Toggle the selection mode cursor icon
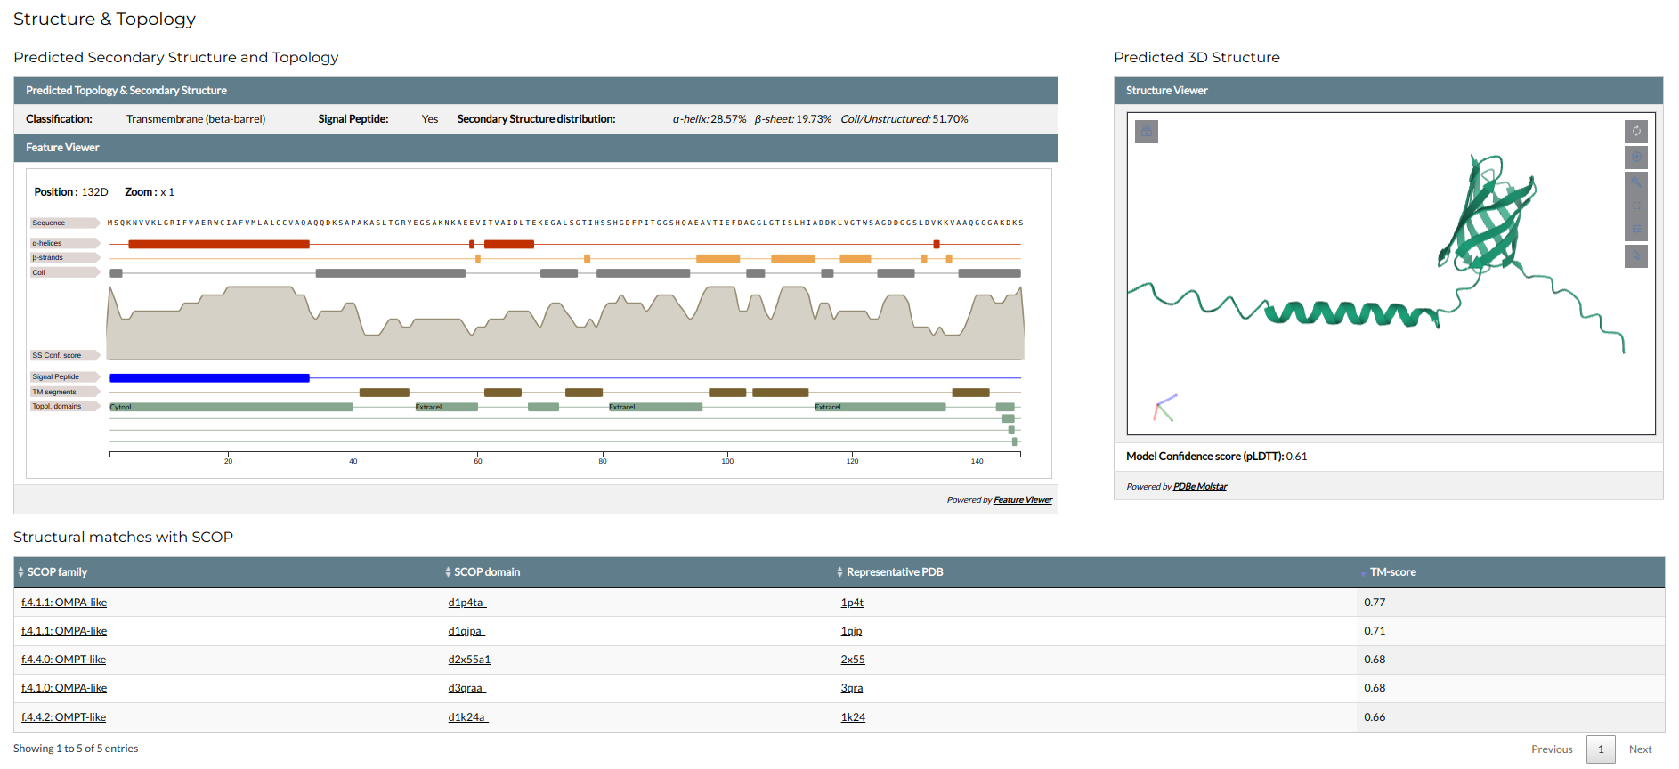1679x769 pixels. coord(1635,256)
